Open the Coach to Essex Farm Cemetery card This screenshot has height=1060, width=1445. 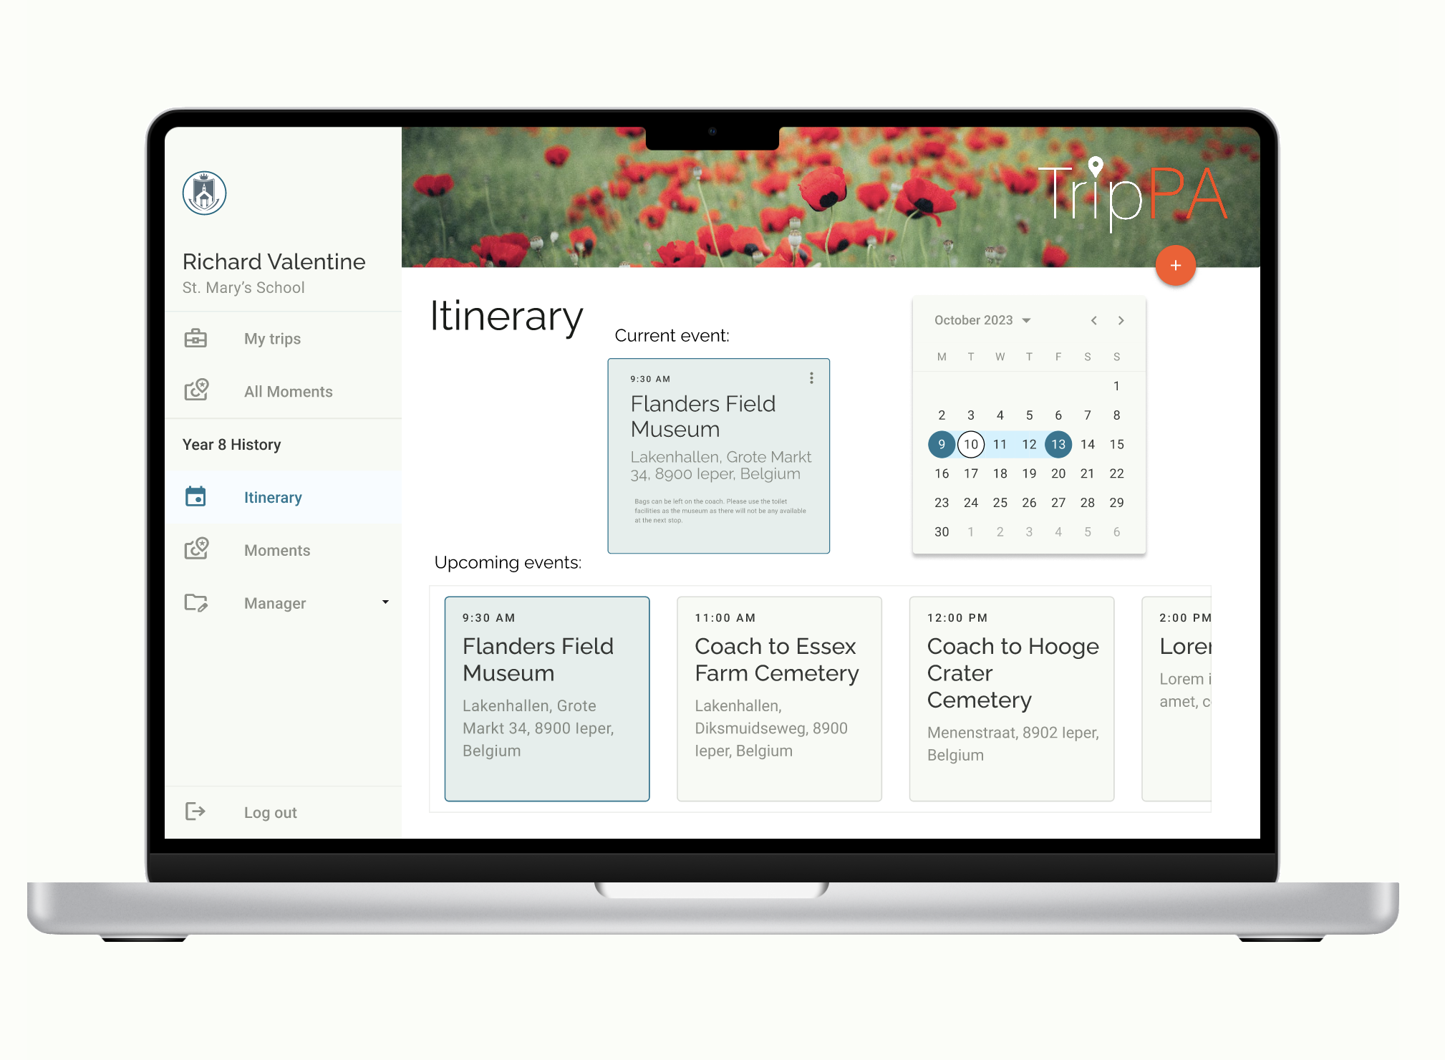pos(779,698)
